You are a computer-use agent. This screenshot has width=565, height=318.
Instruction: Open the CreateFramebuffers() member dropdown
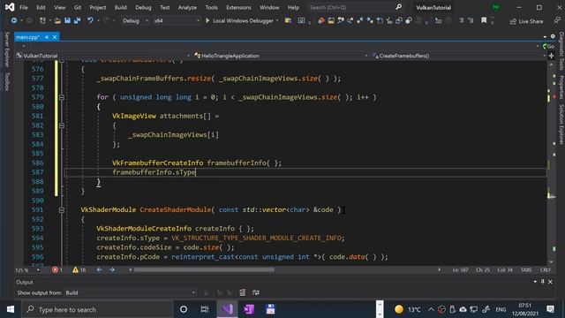coord(458,56)
